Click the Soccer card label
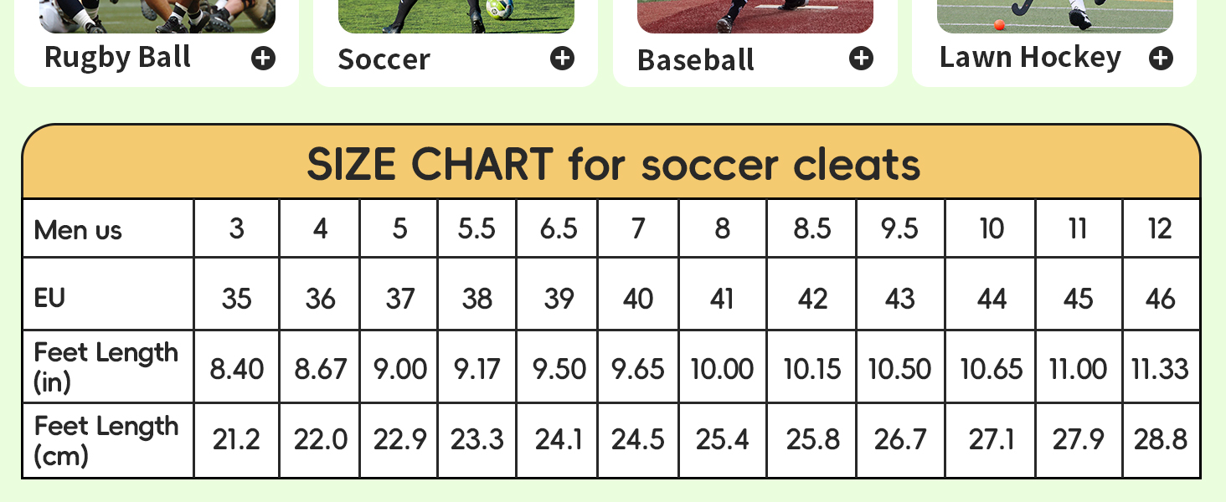 [384, 59]
